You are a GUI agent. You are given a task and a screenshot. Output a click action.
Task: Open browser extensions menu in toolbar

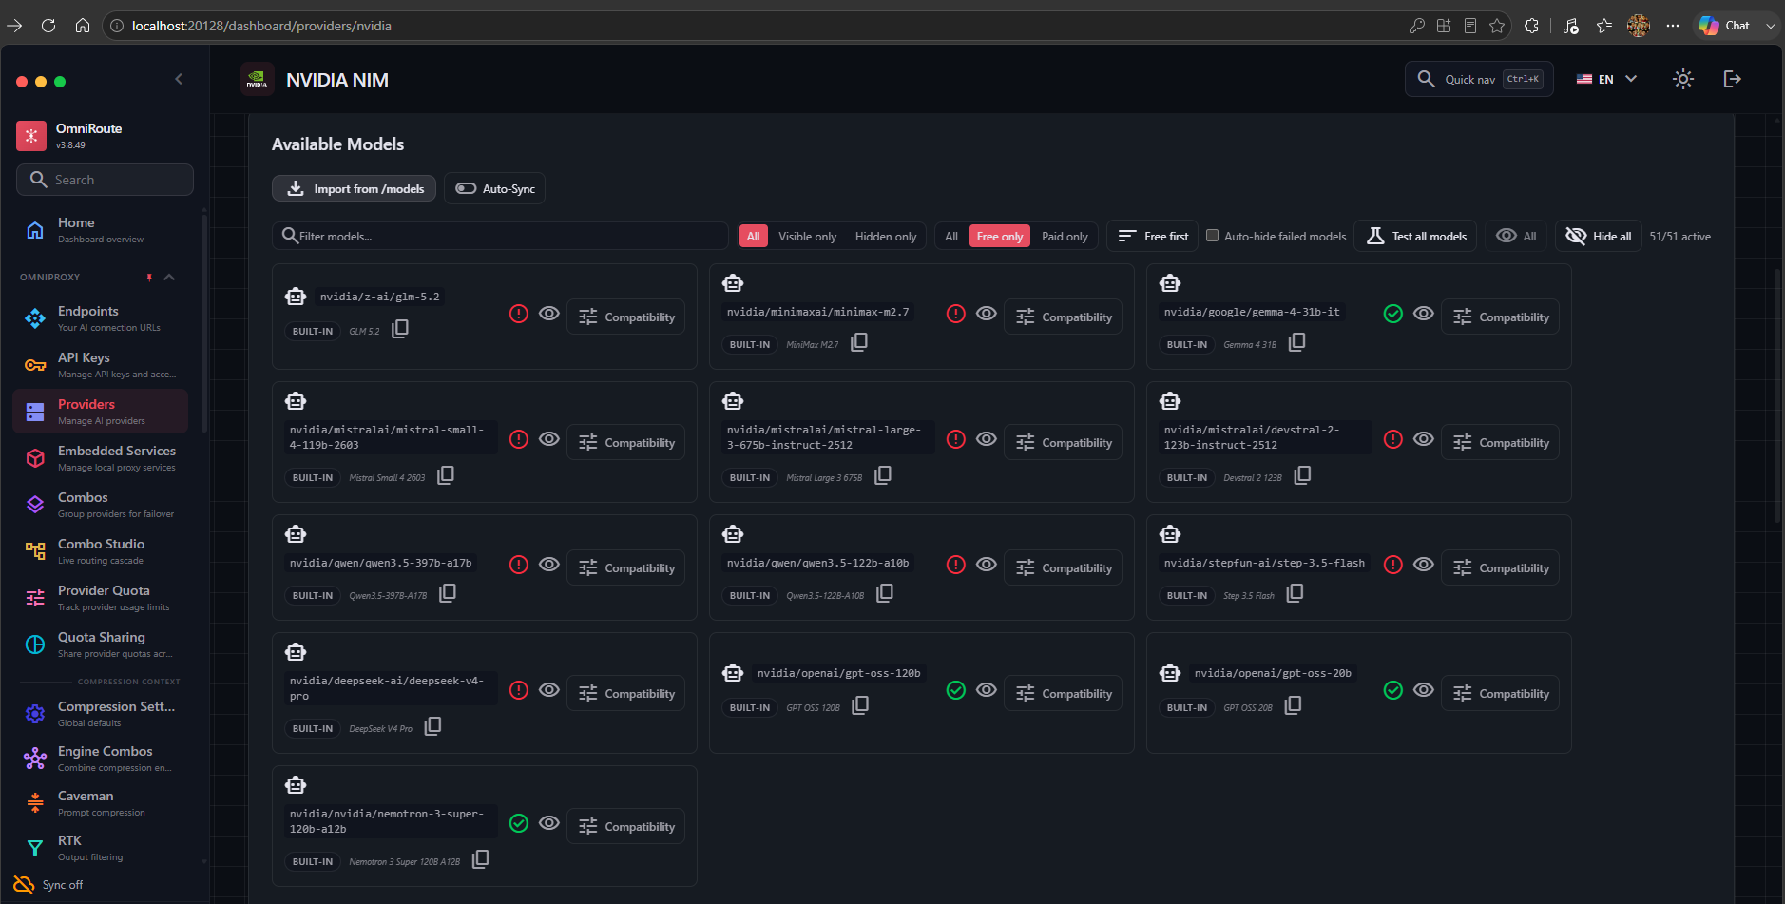(1531, 26)
